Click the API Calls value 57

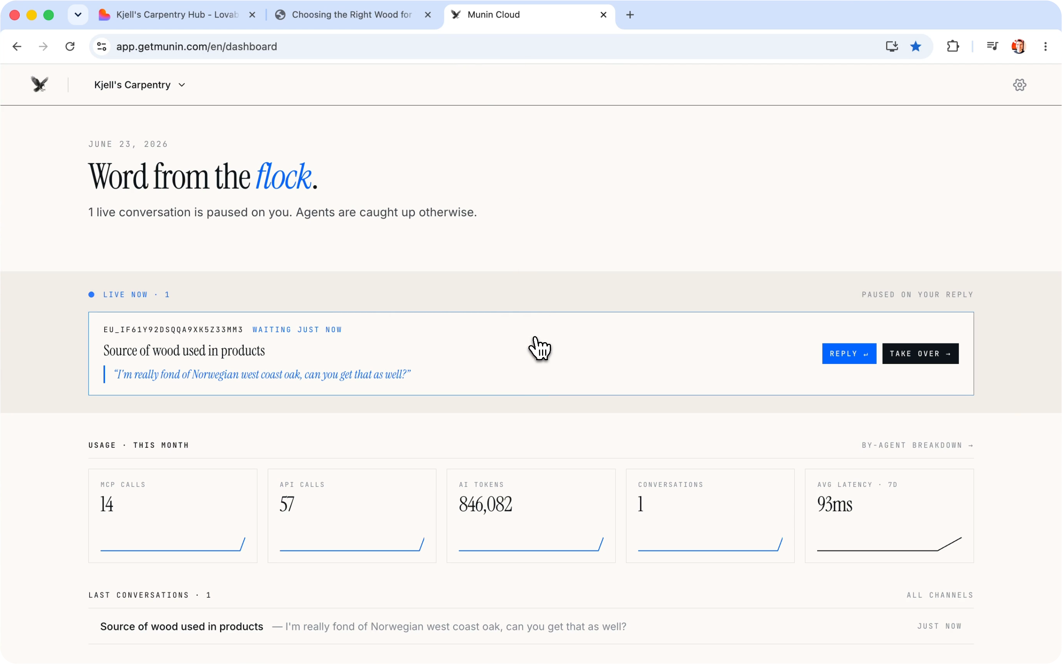tap(287, 504)
